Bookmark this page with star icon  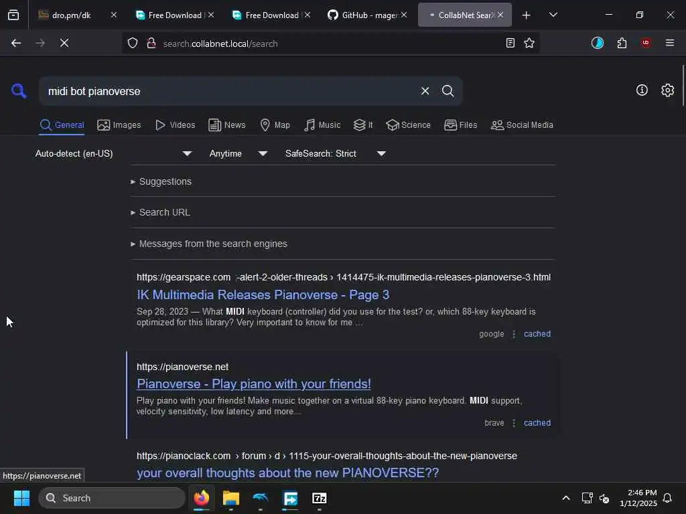529,43
